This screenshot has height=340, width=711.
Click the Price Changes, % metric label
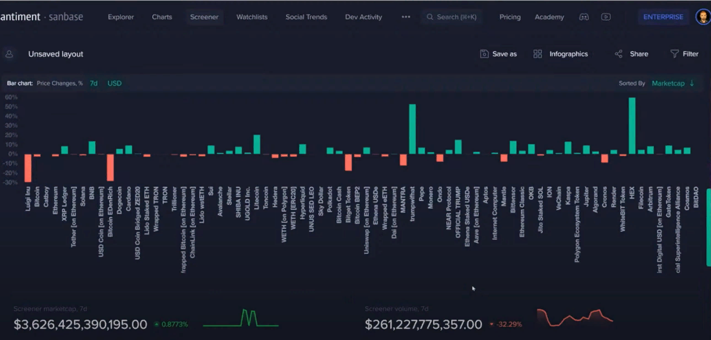pos(60,83)
